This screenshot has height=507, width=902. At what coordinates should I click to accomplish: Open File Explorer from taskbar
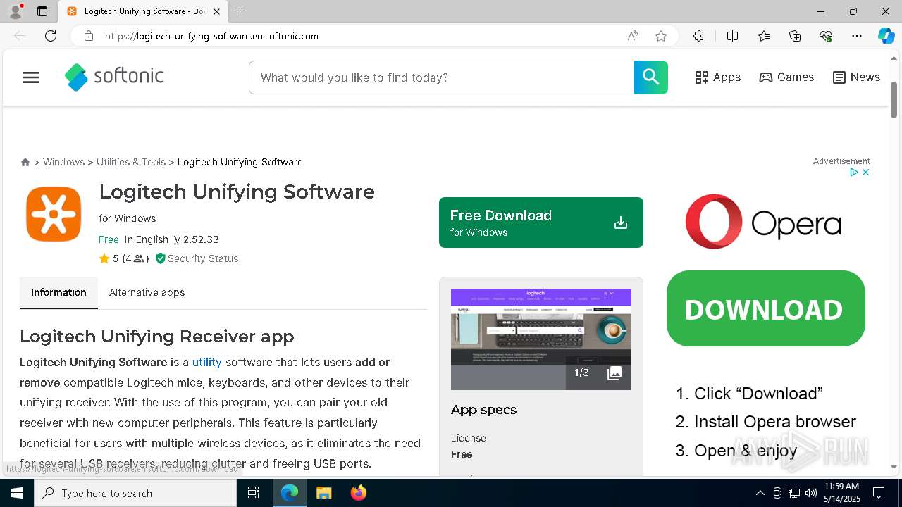click(323, 493)
